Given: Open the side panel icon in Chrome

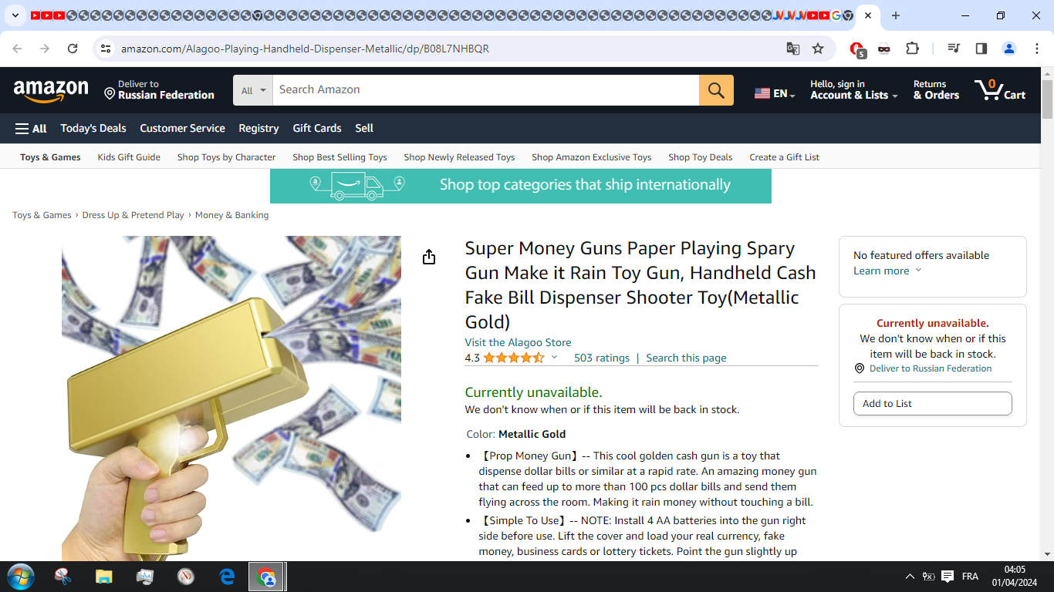Looking at the screenshot, I should (981, 49).
